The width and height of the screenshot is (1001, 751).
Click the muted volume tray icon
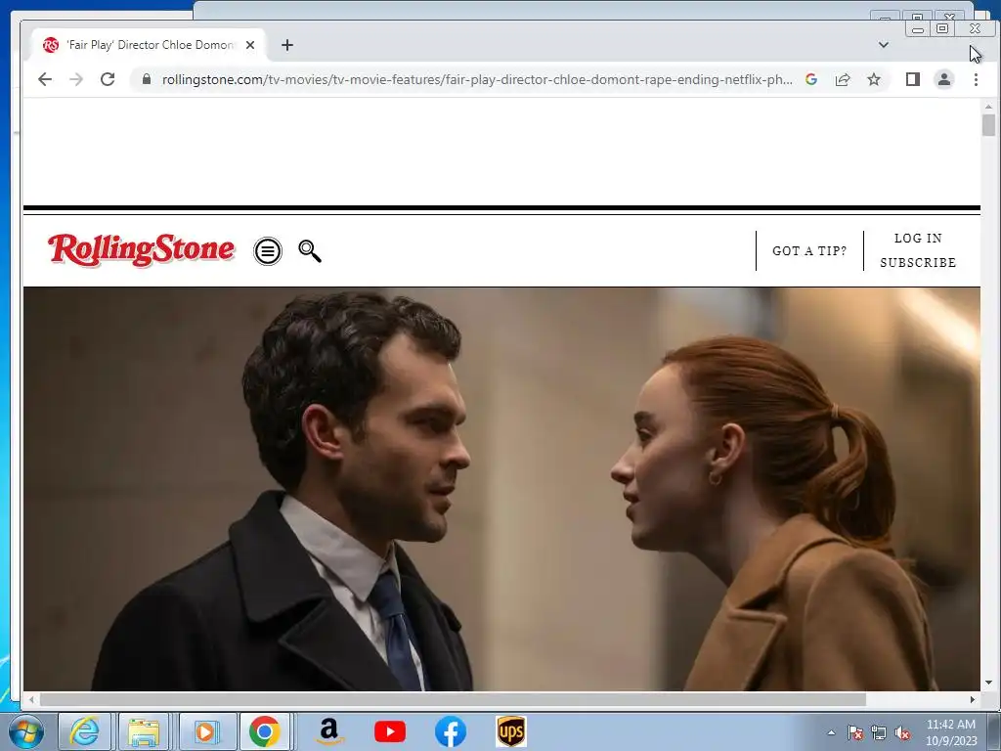tap(902, 732)
